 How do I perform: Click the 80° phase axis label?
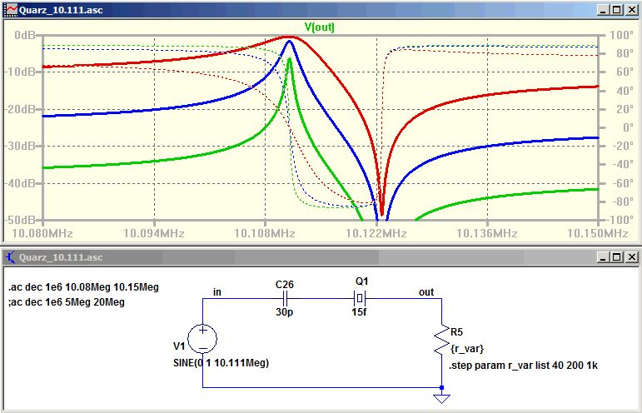[623, 53]
